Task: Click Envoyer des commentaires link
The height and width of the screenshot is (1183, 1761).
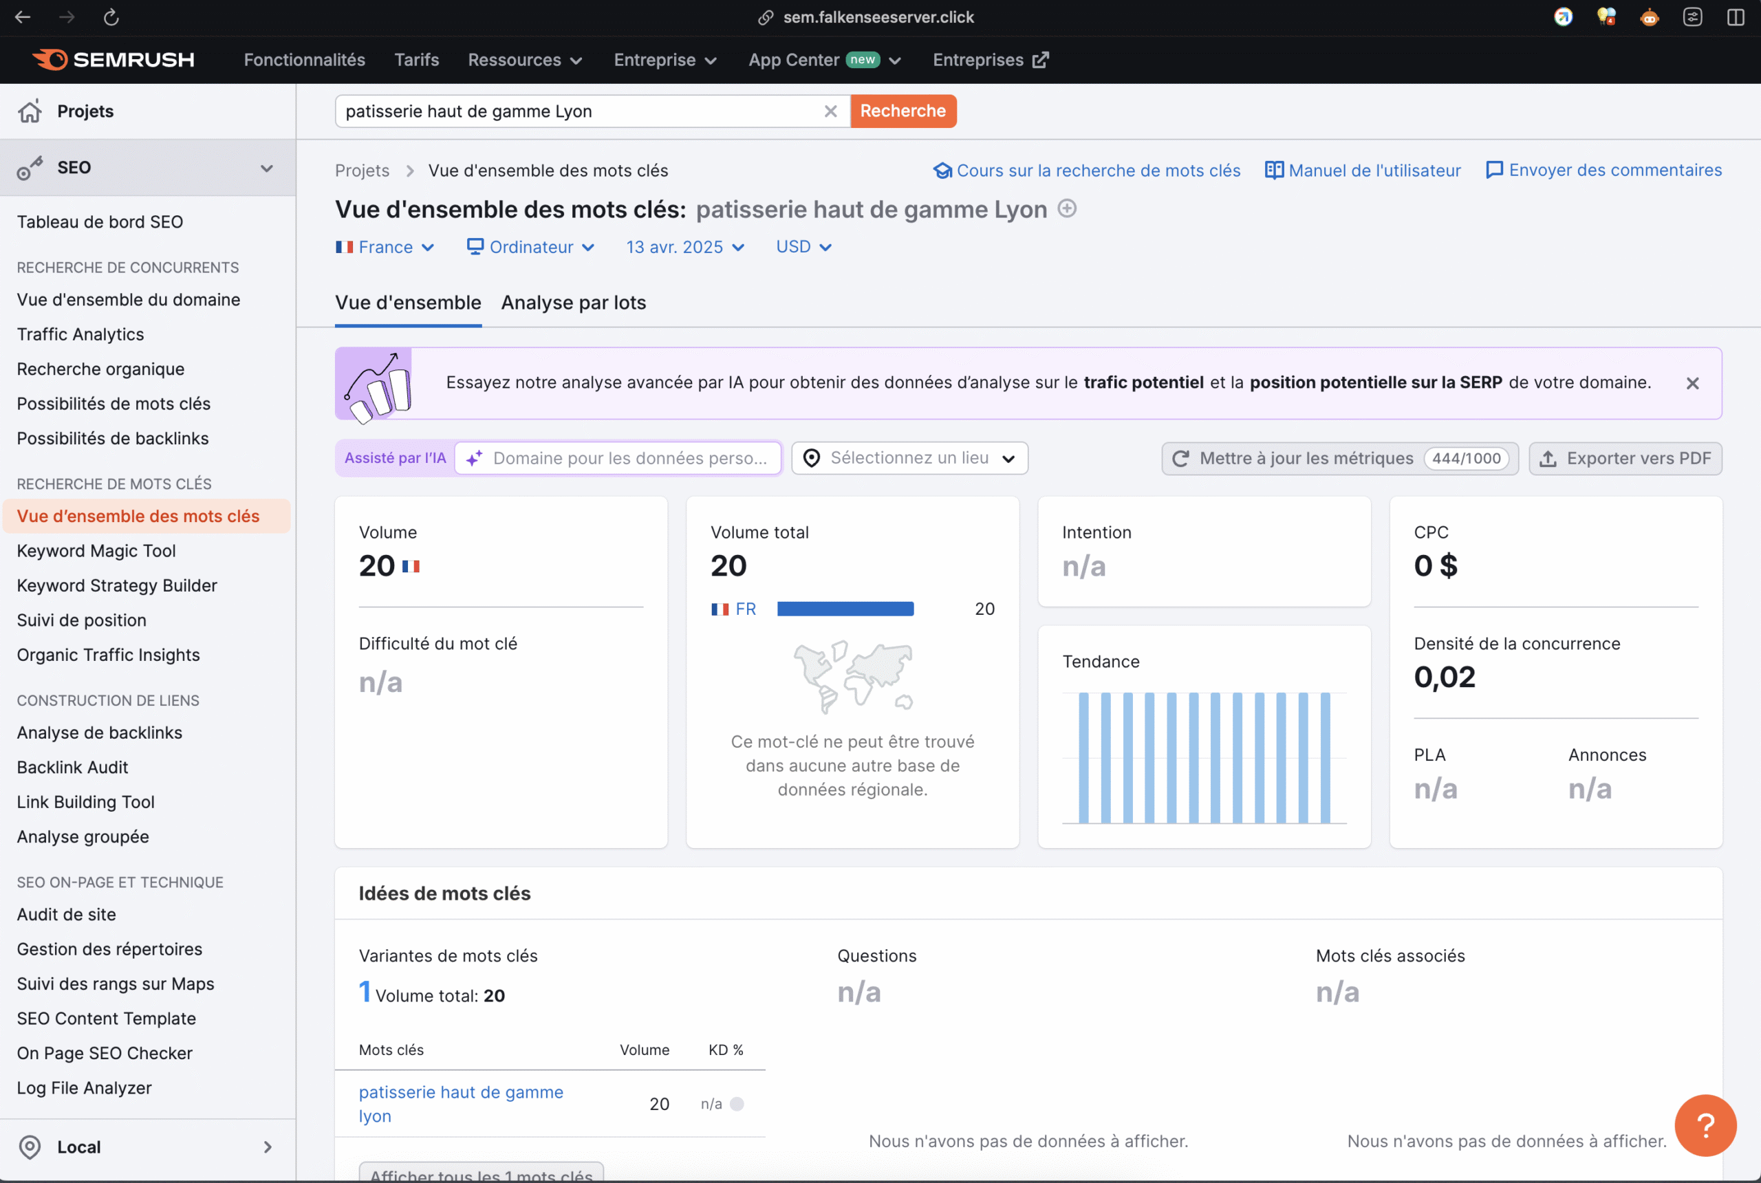Action: [1603, 171]
